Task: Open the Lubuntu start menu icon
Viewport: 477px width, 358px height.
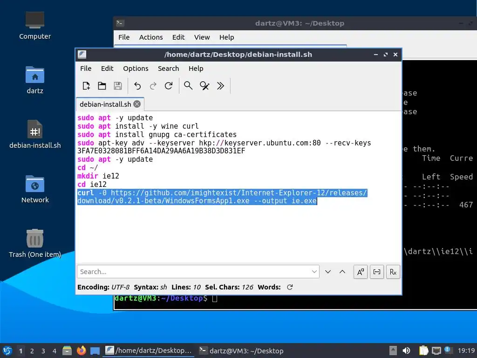Action: click(7, 351)
